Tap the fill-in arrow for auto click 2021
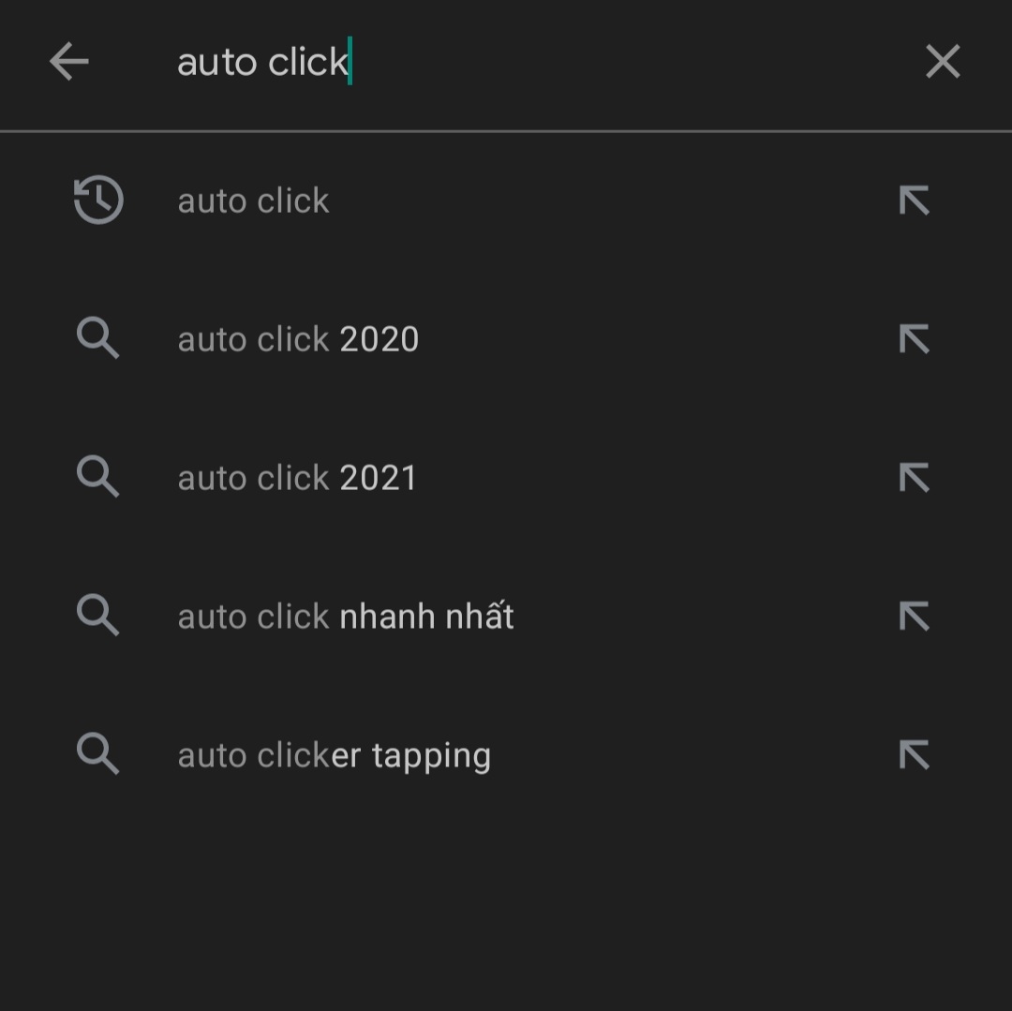 pos(914,477)
